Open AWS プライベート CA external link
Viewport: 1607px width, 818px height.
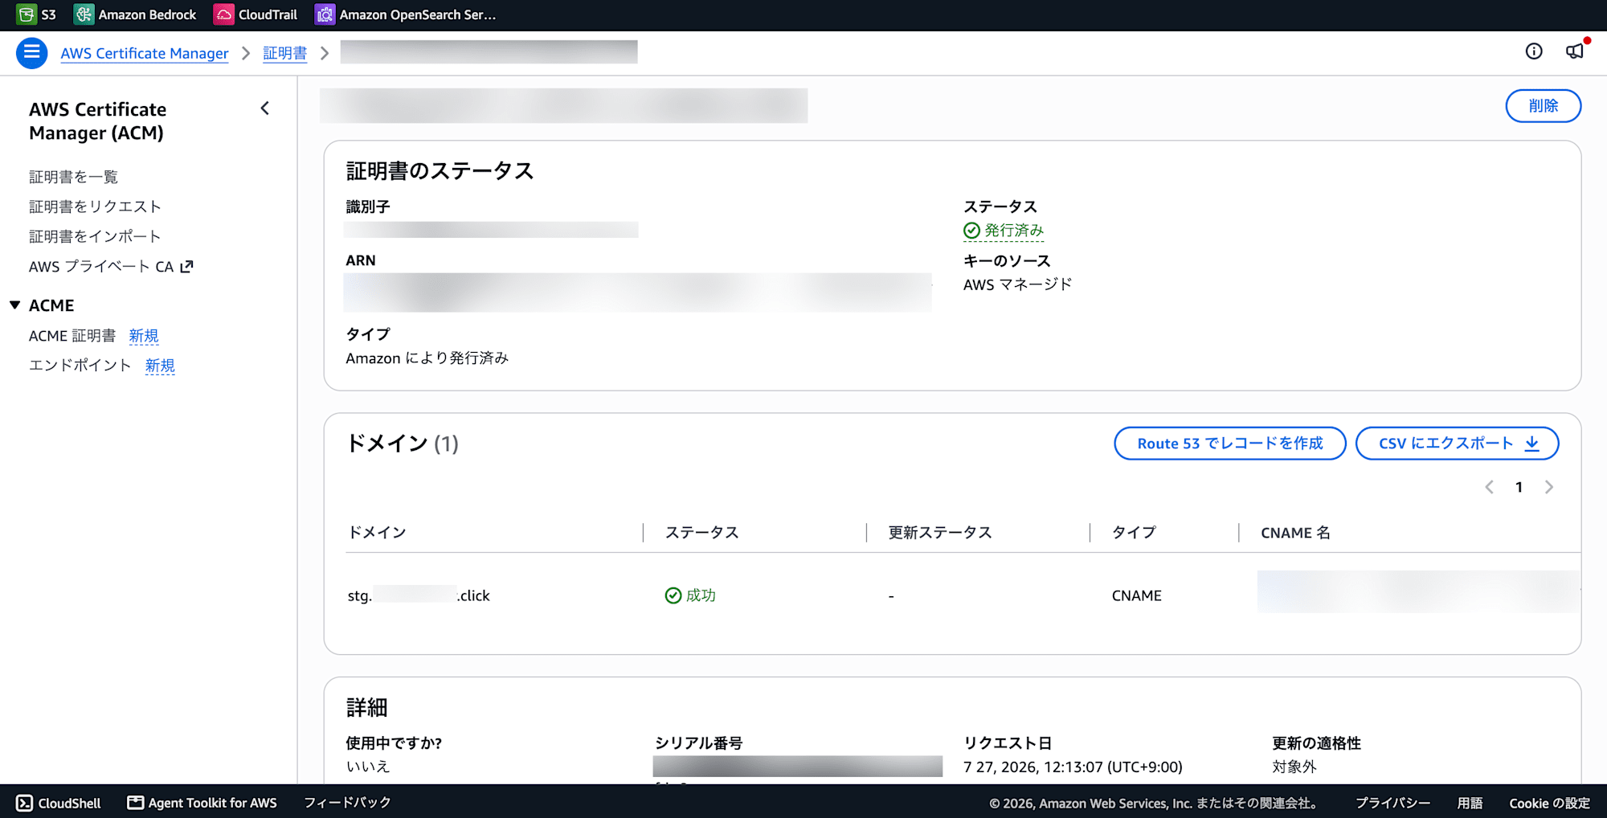coord(111,266)
